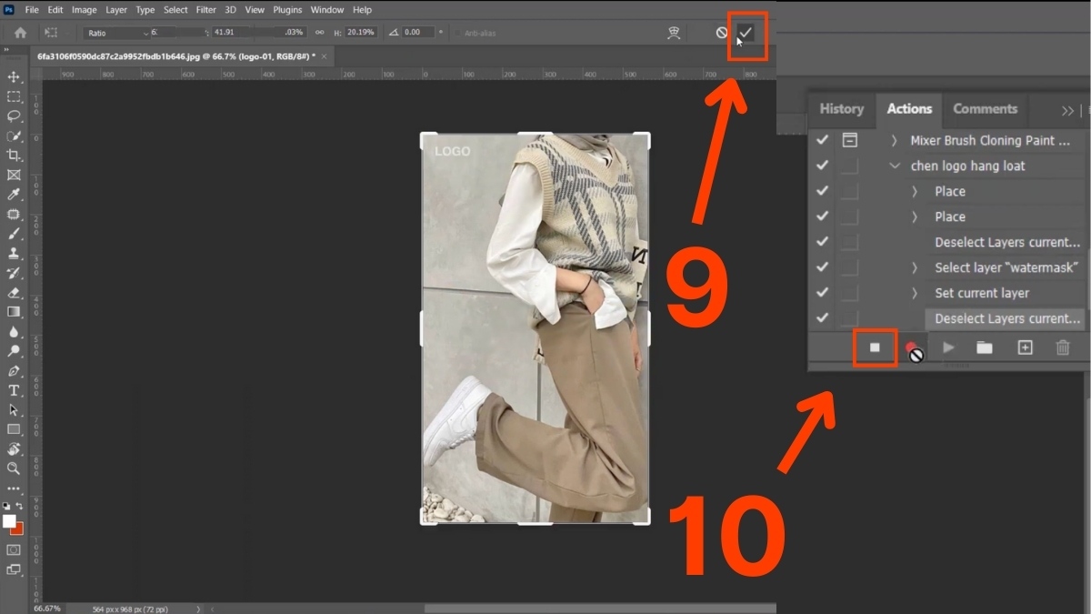Viewport: 1091px width, 614px height.
Task: Toggle checkmark for Select layer "watermask" step
Action: point(822,267)
